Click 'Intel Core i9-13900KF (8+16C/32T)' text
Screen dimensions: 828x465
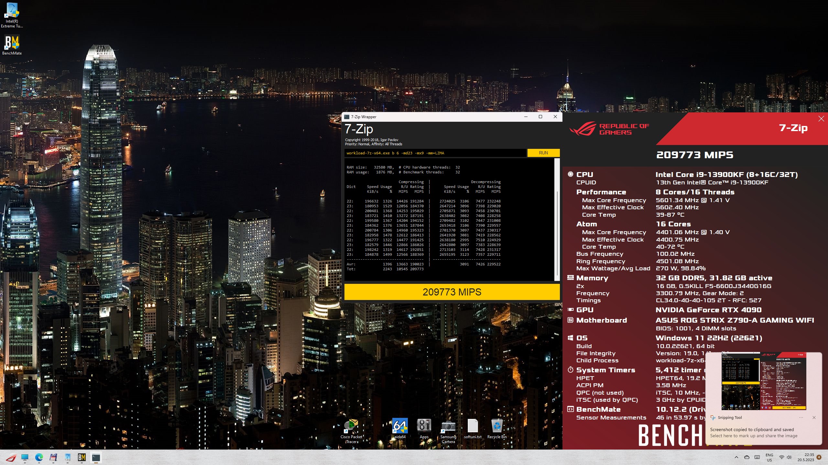click(x=726, y=175)
